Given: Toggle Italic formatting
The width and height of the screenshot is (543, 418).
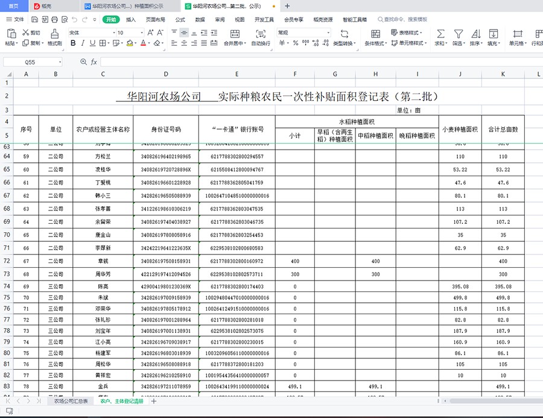Looking at the screenshot, I should point(84,43).
